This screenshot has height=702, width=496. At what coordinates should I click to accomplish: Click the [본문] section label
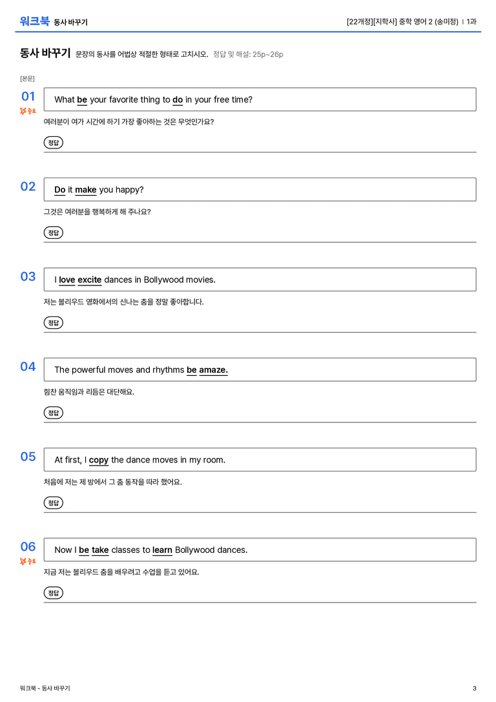point(27,78)
